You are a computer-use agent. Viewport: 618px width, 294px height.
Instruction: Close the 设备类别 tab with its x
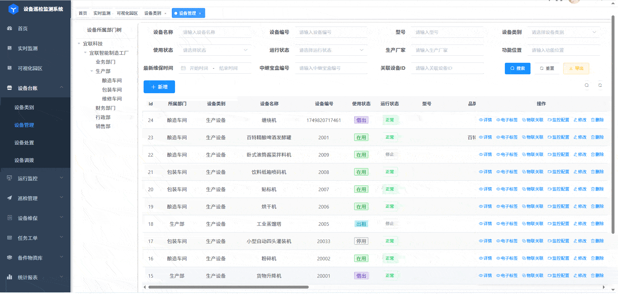tap(165, 13)
